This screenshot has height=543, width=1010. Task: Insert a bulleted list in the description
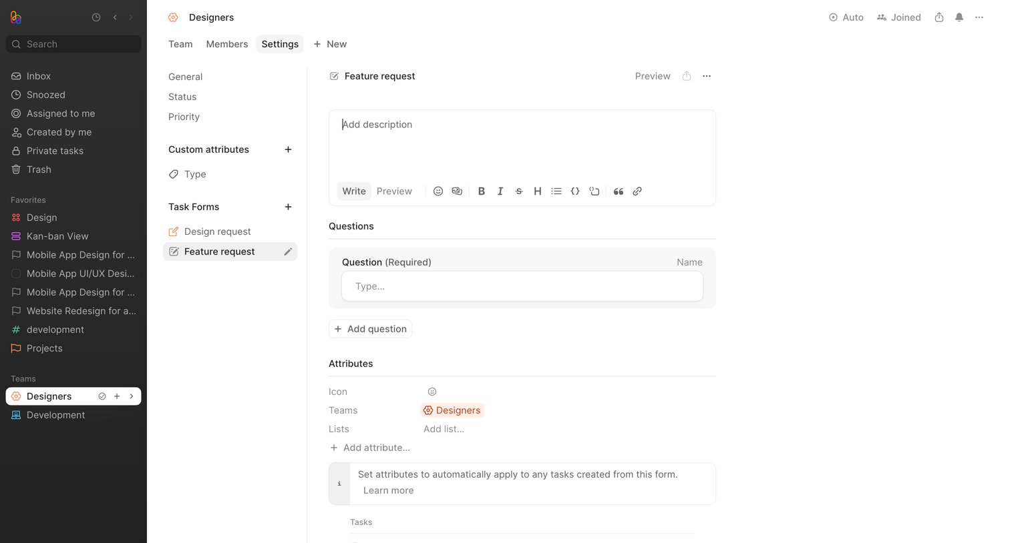pyautogui.click(x=556, y=191)
